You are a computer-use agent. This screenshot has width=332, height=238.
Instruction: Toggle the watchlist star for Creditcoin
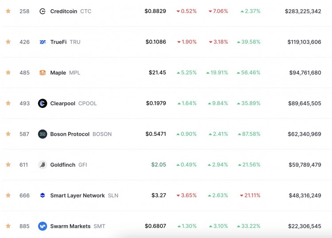(8, 11)
